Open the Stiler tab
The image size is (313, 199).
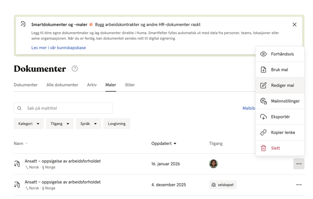(130, 85)
